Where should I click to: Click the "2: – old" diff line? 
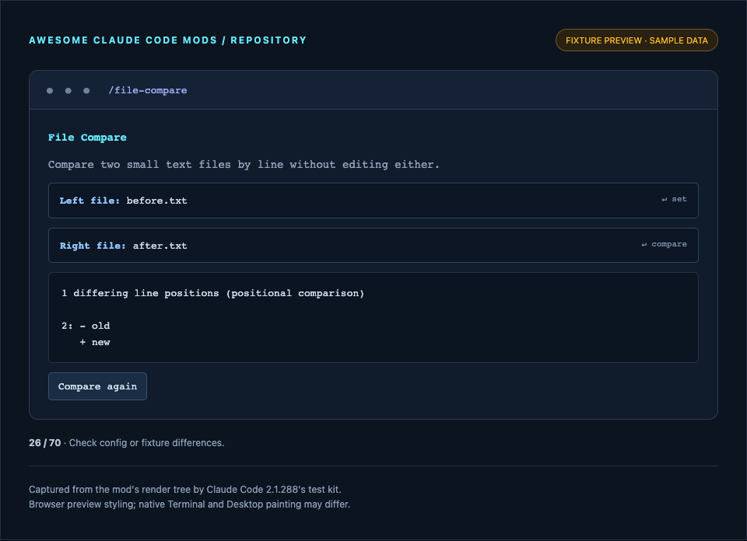tap(86, 326)
